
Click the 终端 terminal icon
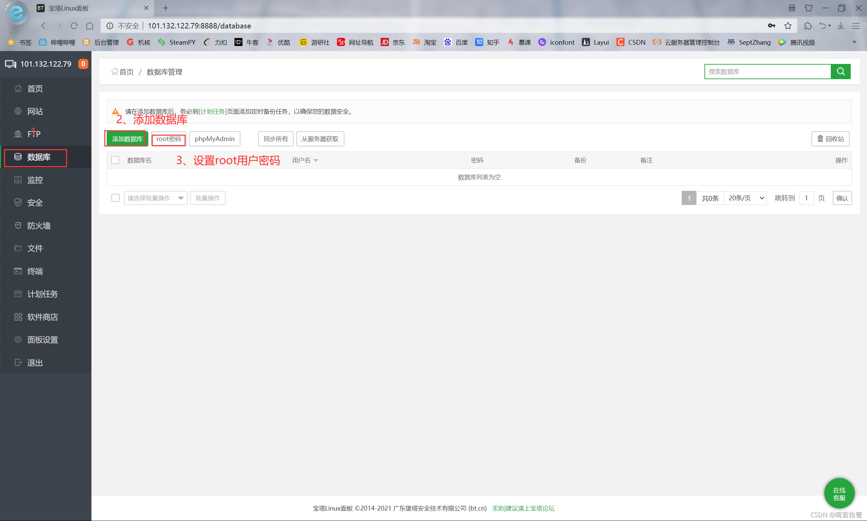tap(18, 271)
